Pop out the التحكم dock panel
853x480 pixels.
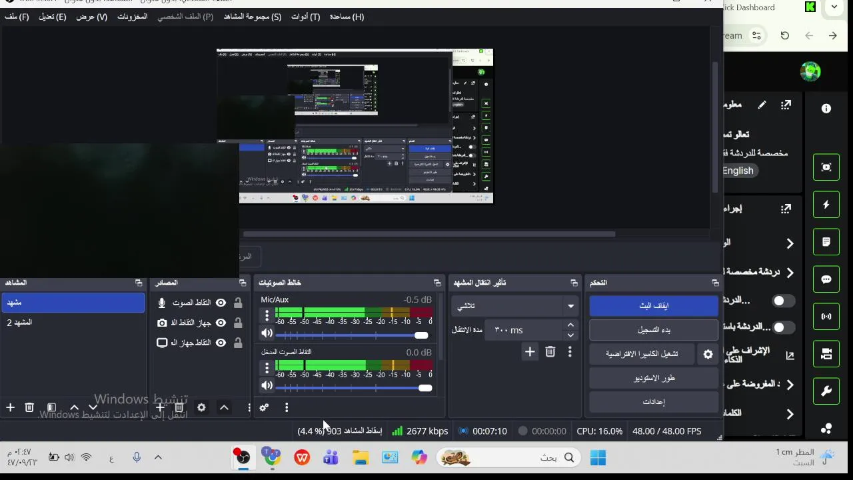[715, 283]
